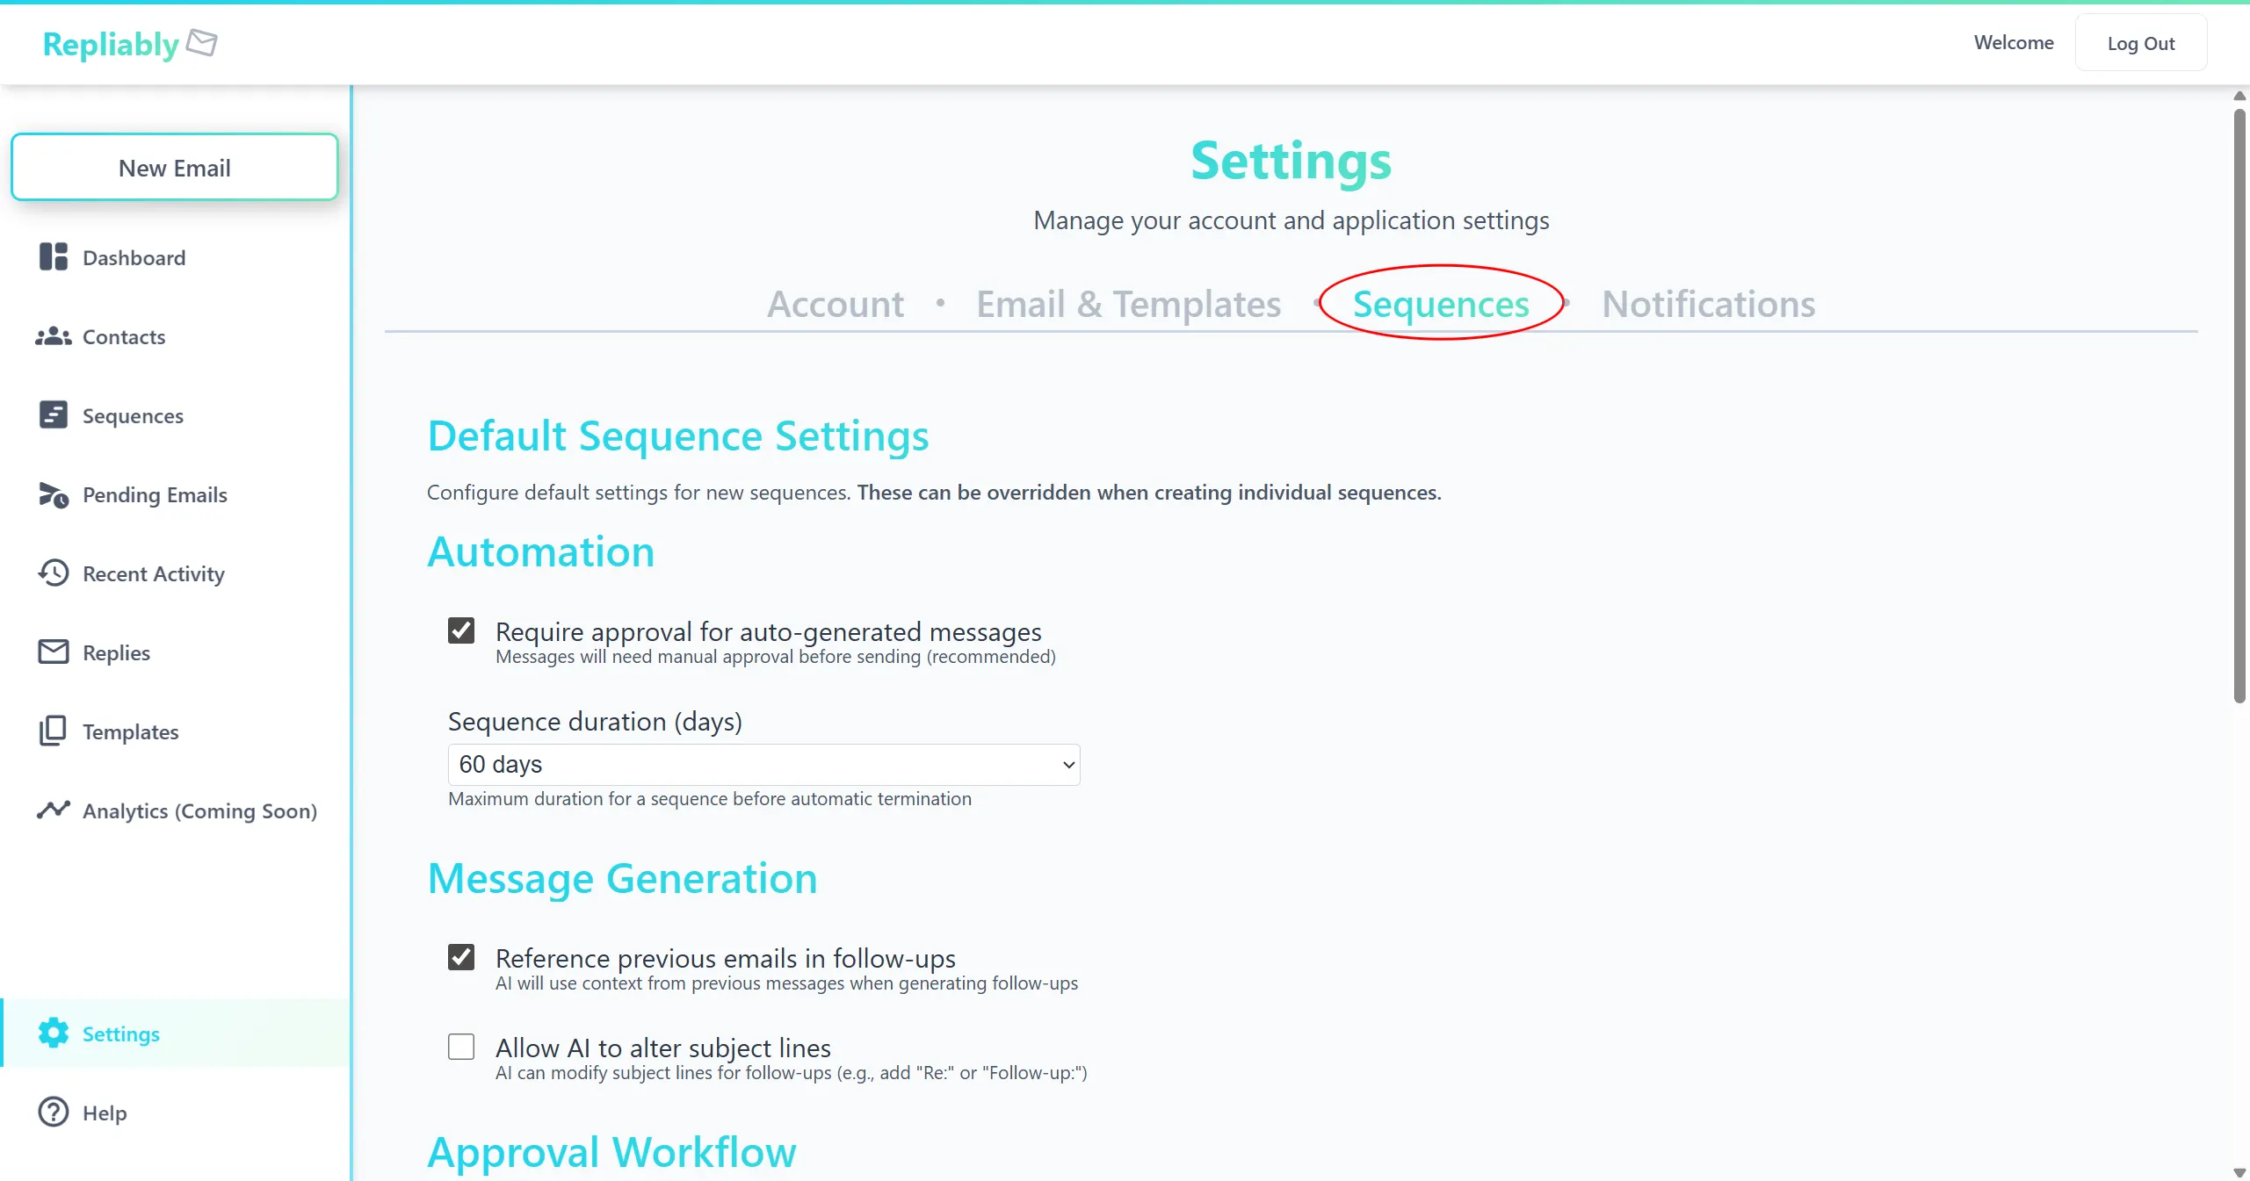This screenshot has width=2250, height=1181.
Task: Click the Pending Emails icon
Action: coord(53,494)
